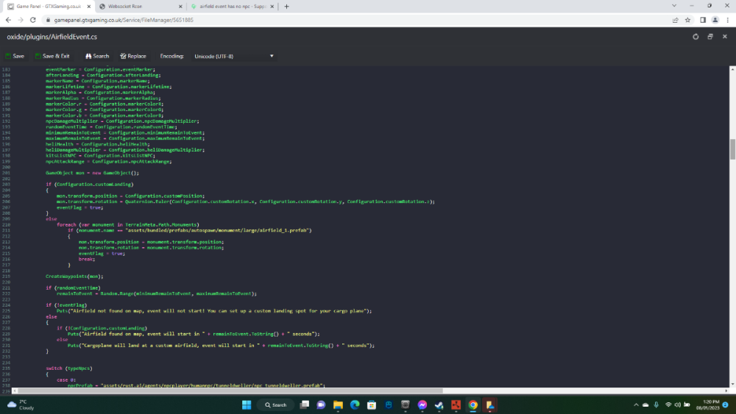Switch to Game Panel - GTXGaming tab
Image resolution: width=736 pixels, height=414 pixels.
pos(48,7)
